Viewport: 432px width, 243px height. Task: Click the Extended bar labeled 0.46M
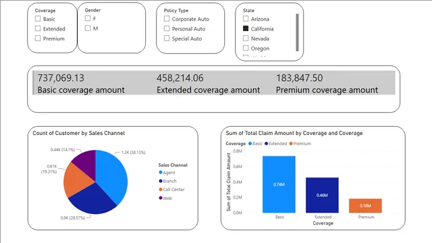click(322, 195)
